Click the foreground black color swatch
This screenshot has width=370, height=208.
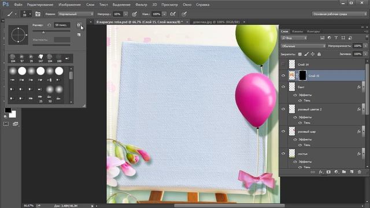click(8, 110)
